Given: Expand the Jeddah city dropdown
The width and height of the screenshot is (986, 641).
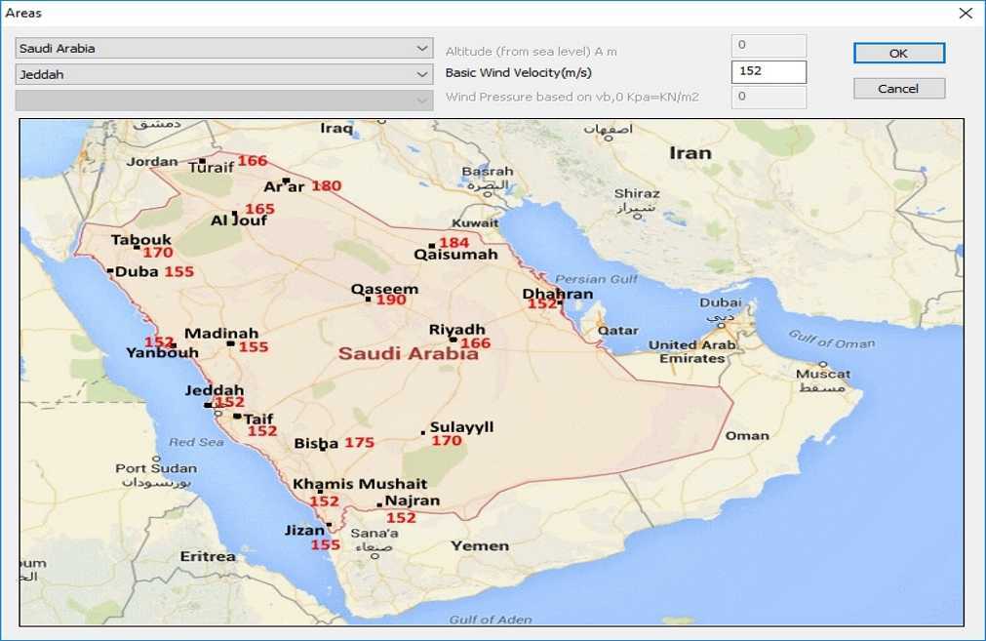Looking at the screenshot, I should pyautogui.click(x=224, y=74).
